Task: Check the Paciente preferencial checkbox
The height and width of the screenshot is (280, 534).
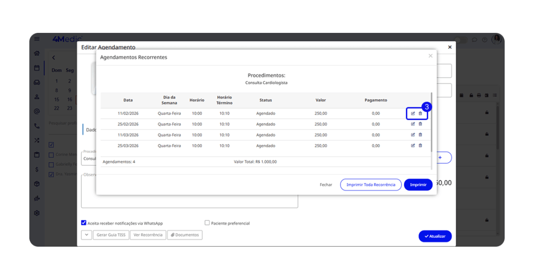Action: (207, 223)
